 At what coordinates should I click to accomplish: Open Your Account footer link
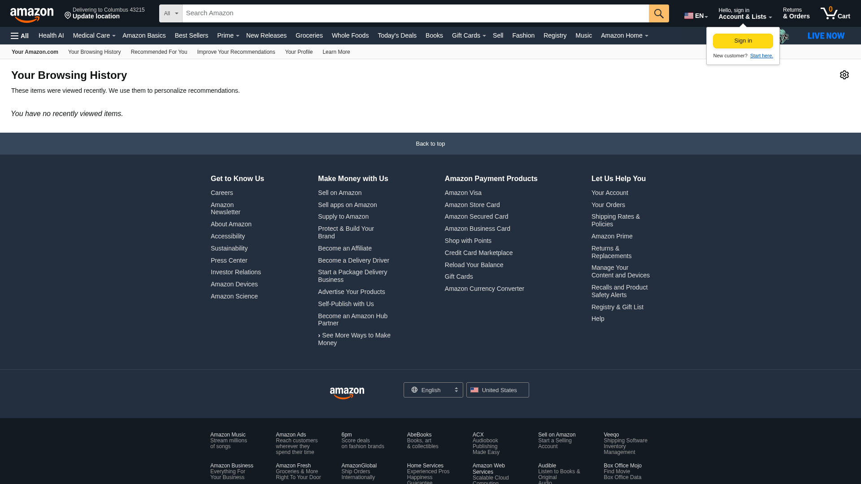point(610,193)
